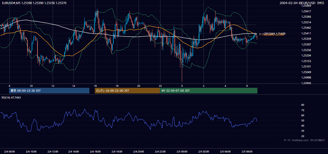Select the NY 22:00-07:00 JST session bar
Screen dimensions: 328x154
pos(209,91)
